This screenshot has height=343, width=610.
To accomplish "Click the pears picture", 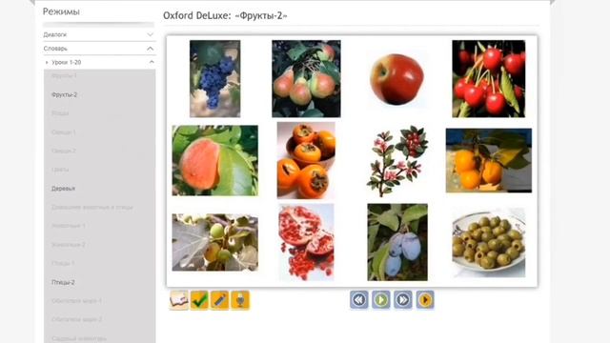I will coord(306,78).
